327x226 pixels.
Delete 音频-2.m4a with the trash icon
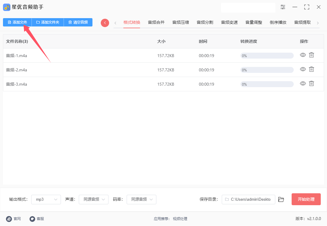point(311,69)
